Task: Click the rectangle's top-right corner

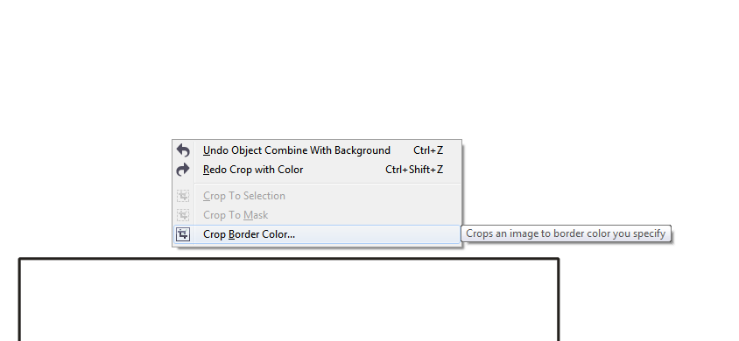Action: [x=558, y=259]
